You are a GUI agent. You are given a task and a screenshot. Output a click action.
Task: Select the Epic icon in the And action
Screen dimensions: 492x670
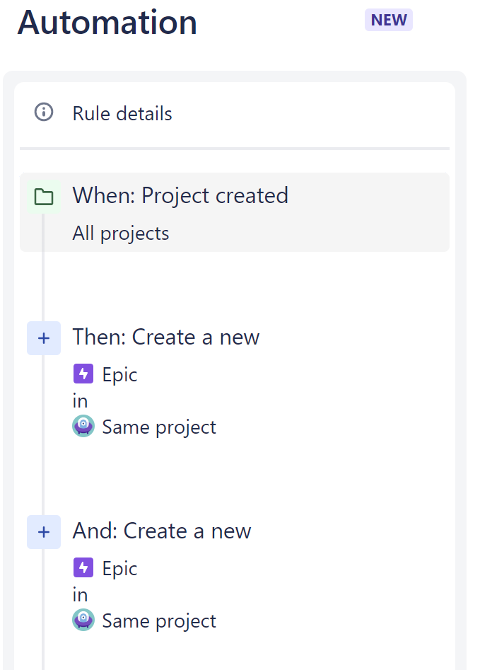click(x=83, y=567)
